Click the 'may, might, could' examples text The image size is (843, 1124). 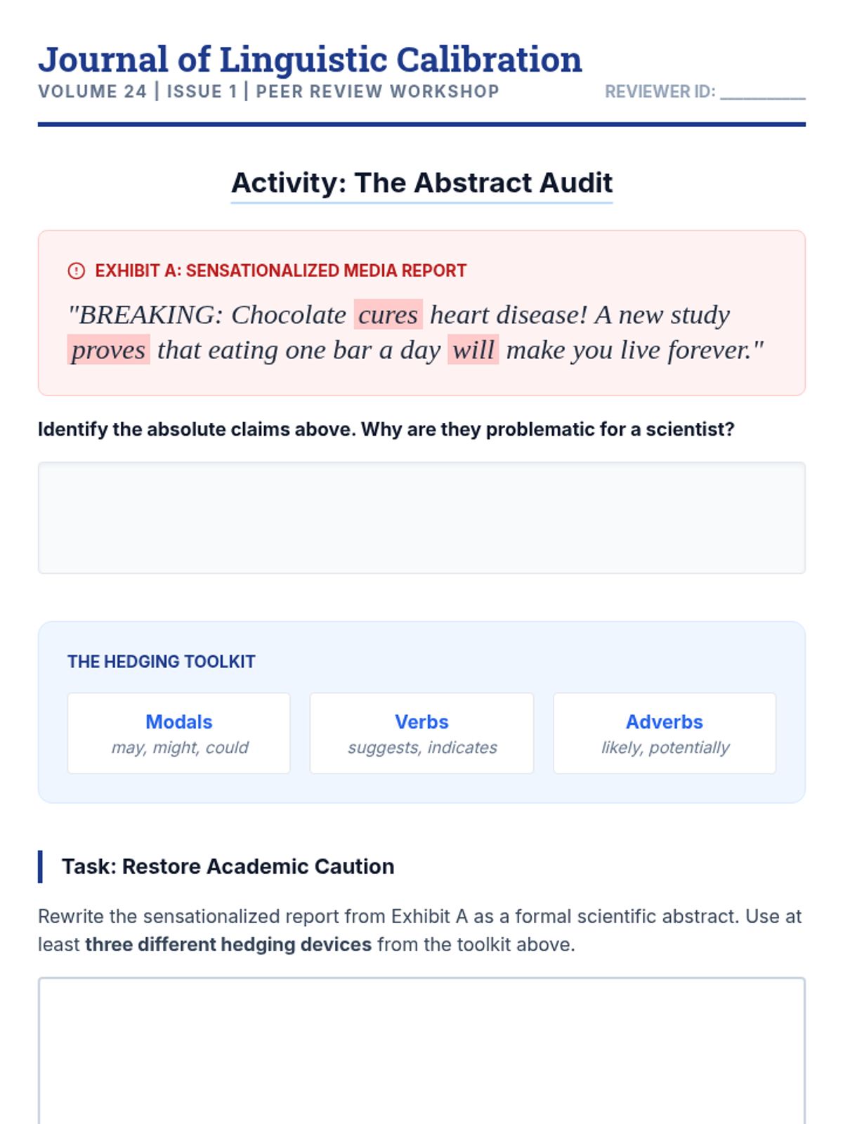(x=180, y=747)
